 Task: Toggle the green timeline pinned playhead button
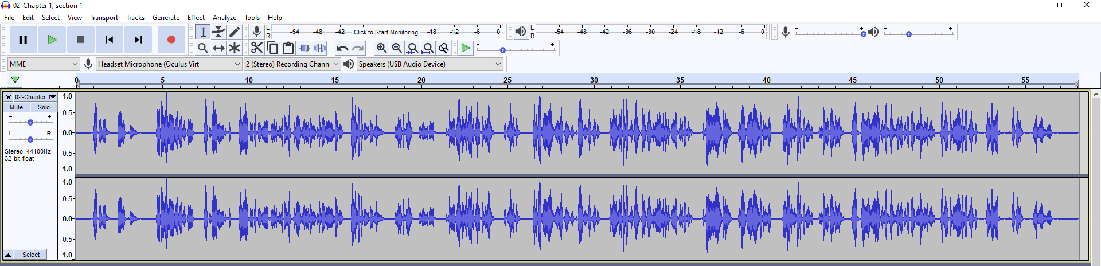[15, 80]
